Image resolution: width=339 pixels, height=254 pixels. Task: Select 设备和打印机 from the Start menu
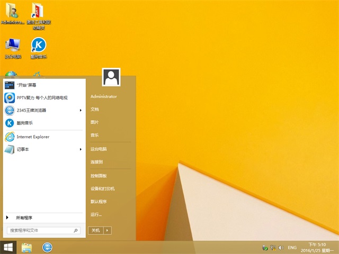102,188
